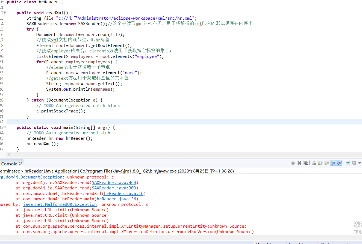Click the 'public static void main' declaration

[x=66, y=127]
